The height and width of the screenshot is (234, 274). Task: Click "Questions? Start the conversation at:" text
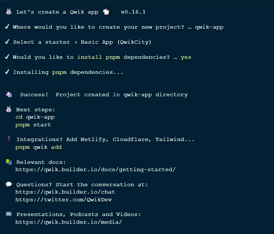(x=82, y=184)
